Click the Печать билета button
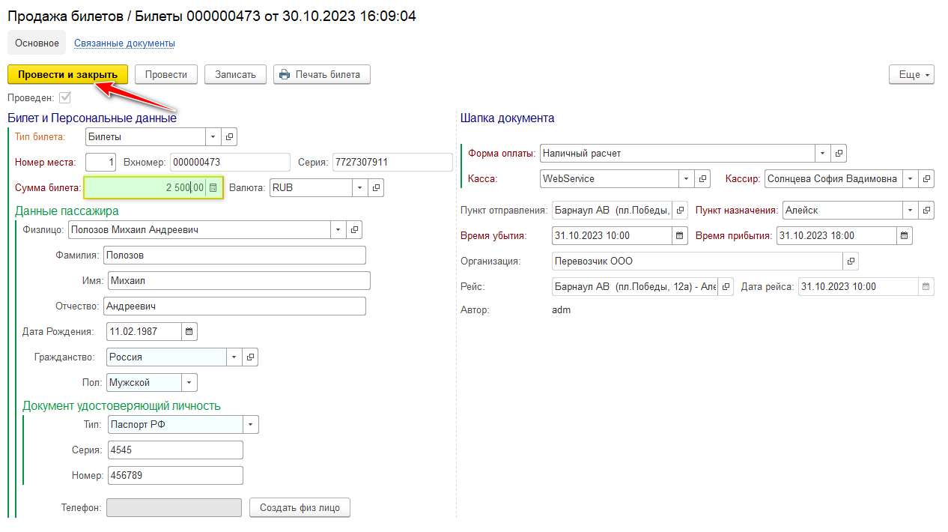Viewport: 948px width, 532px height. pyautogui.click(x=321, y=74)
